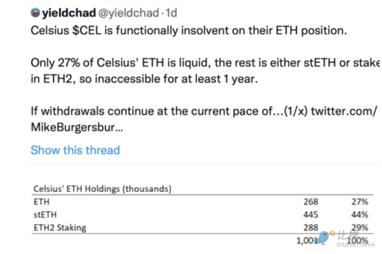The image size is (382, 254).
Task: Click the orange bitcoin badge icon
Action: click(x=332, y=233)
